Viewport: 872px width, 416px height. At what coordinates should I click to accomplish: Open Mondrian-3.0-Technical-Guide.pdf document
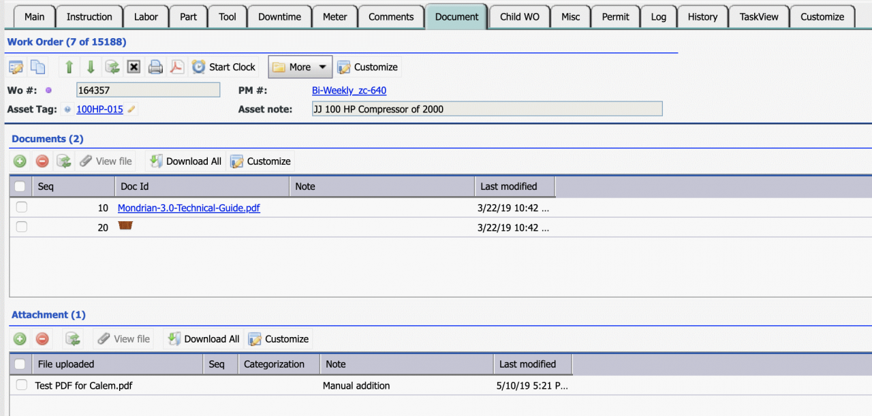coord(189,208)
